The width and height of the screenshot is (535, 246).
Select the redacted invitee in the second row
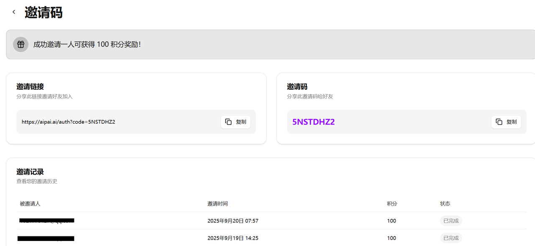pyautogui.click(x=46, y=238)
